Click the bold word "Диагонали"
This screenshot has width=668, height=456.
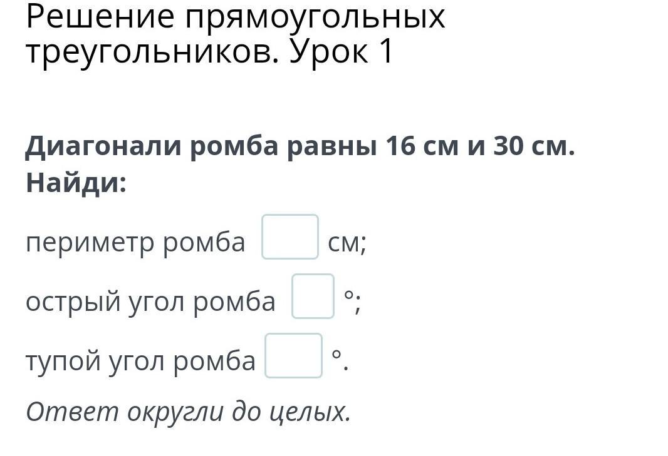pyautogui.click(x=102, y=147)
